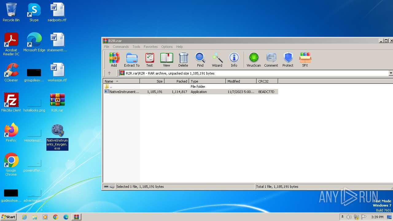Select CCleaner desktop shortcut
This screenshot has height=221, width=393.
[11, 72]
